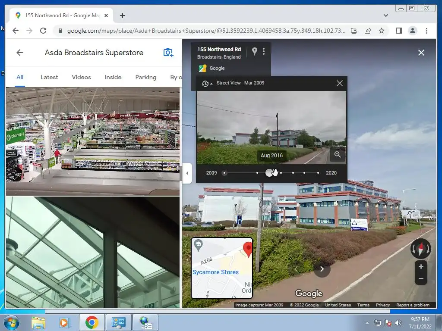Click the Action Center flag tray icon
442x331 pixels.
pos(388,323)
